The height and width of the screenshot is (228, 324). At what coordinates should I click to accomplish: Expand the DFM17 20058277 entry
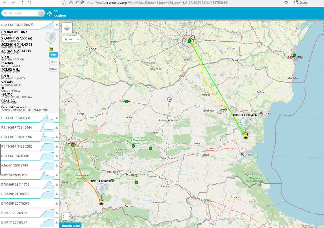pyautogui.click(x=57, y=222)
